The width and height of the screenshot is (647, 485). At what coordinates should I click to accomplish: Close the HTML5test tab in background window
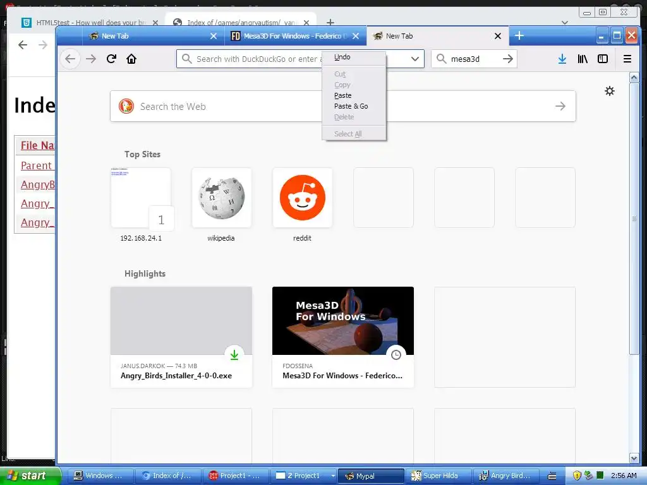[x=155, y=22]
